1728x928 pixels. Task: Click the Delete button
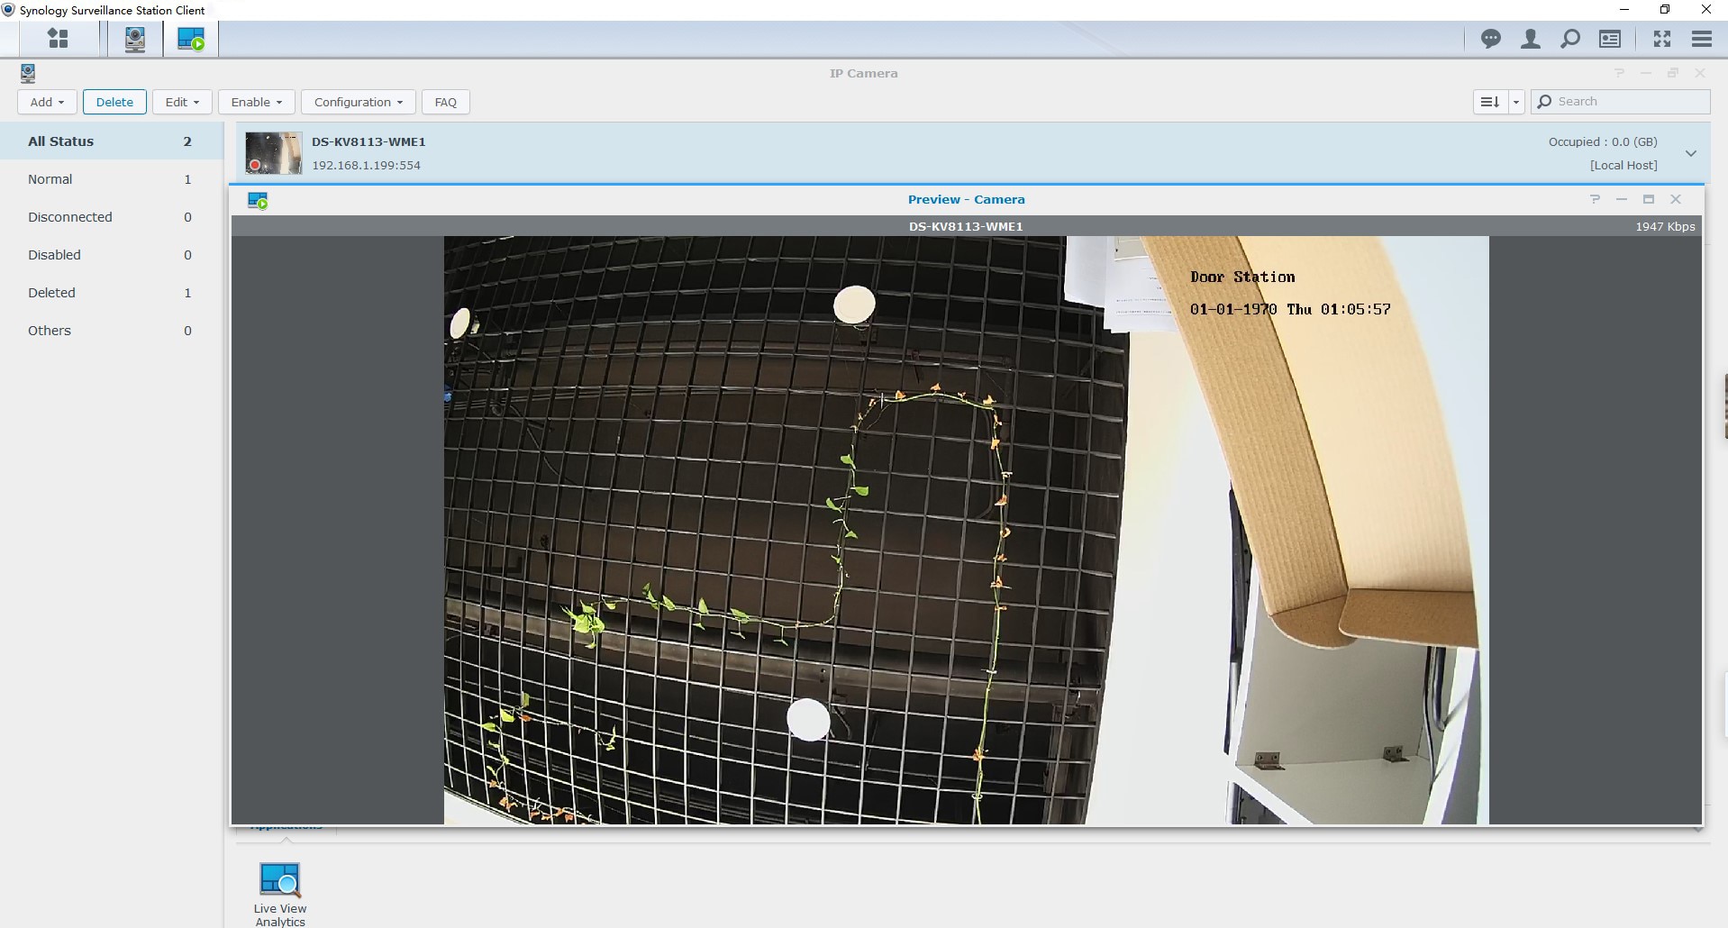click(x=114, y=102)
